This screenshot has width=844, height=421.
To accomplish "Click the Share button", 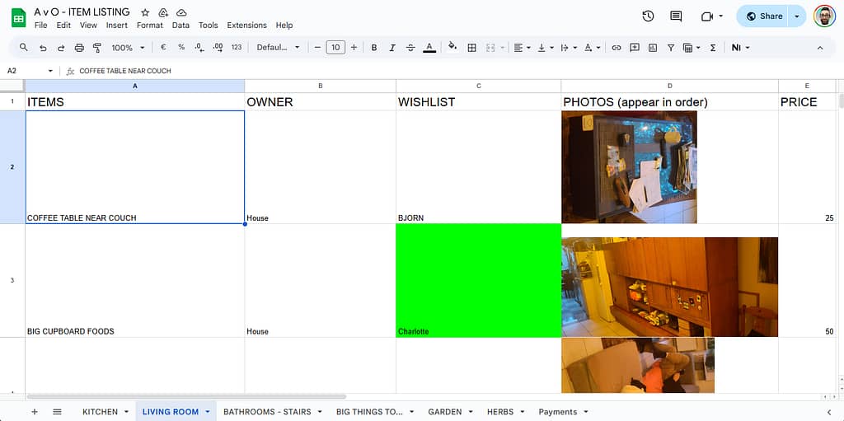I will (763, 16).
